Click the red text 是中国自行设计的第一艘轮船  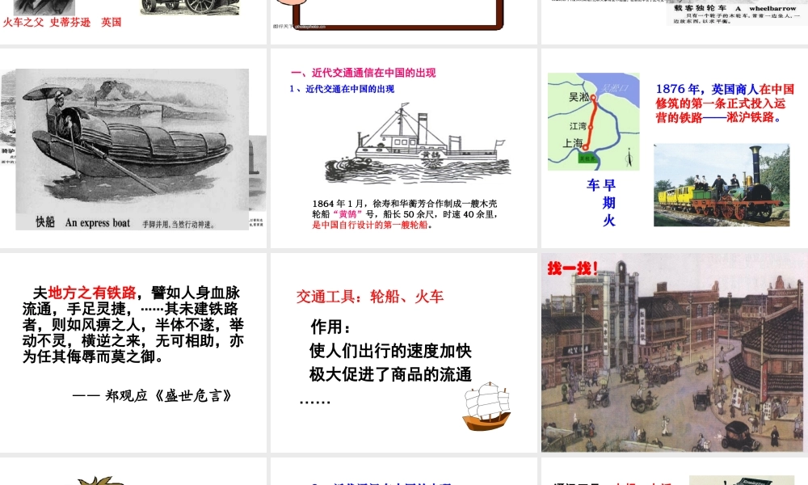[372, 226]
